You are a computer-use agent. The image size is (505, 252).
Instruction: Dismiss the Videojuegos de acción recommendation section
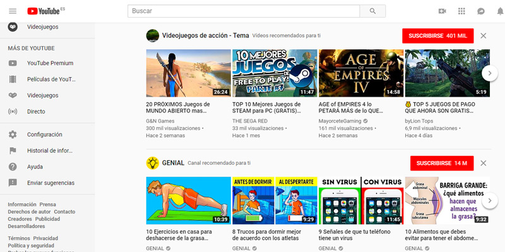tap(483, 36)
